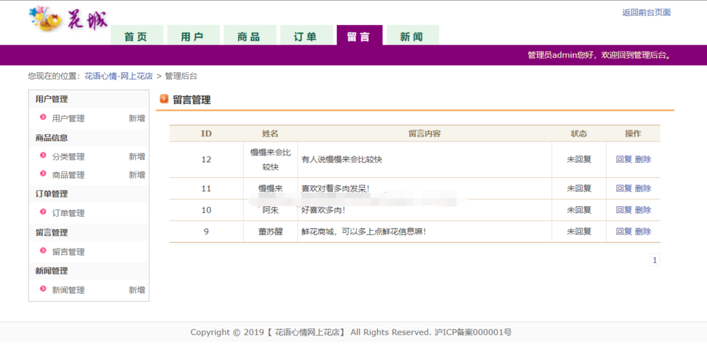The width and height of the screenshot is (707, 345).
Task: Select the 留言 tab
Action: (359, 36)
